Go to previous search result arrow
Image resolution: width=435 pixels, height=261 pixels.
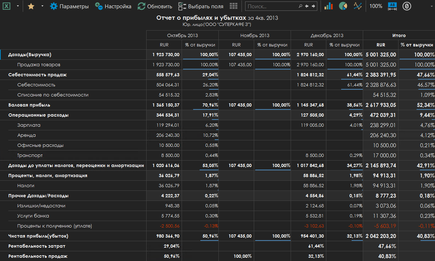[x=307, y=6]
